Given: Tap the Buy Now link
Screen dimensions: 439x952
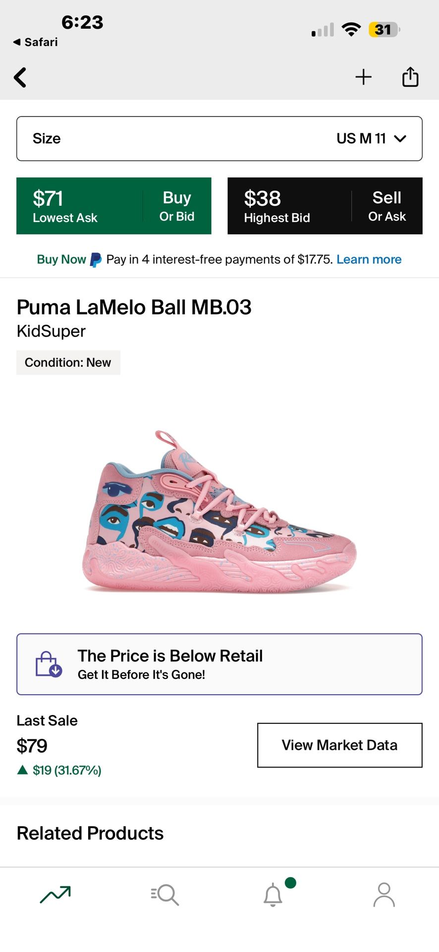Looking at the screenshot, I should point(61,259).
